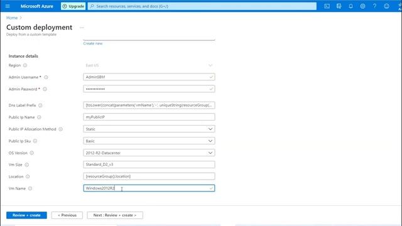Image resolution: width=402 pixels, height=226 pixels.
Task: Open portal settings gear
Action: tap(362, 6)
